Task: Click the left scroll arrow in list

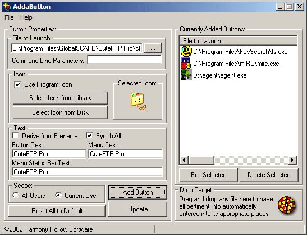Action: point(184,160)
